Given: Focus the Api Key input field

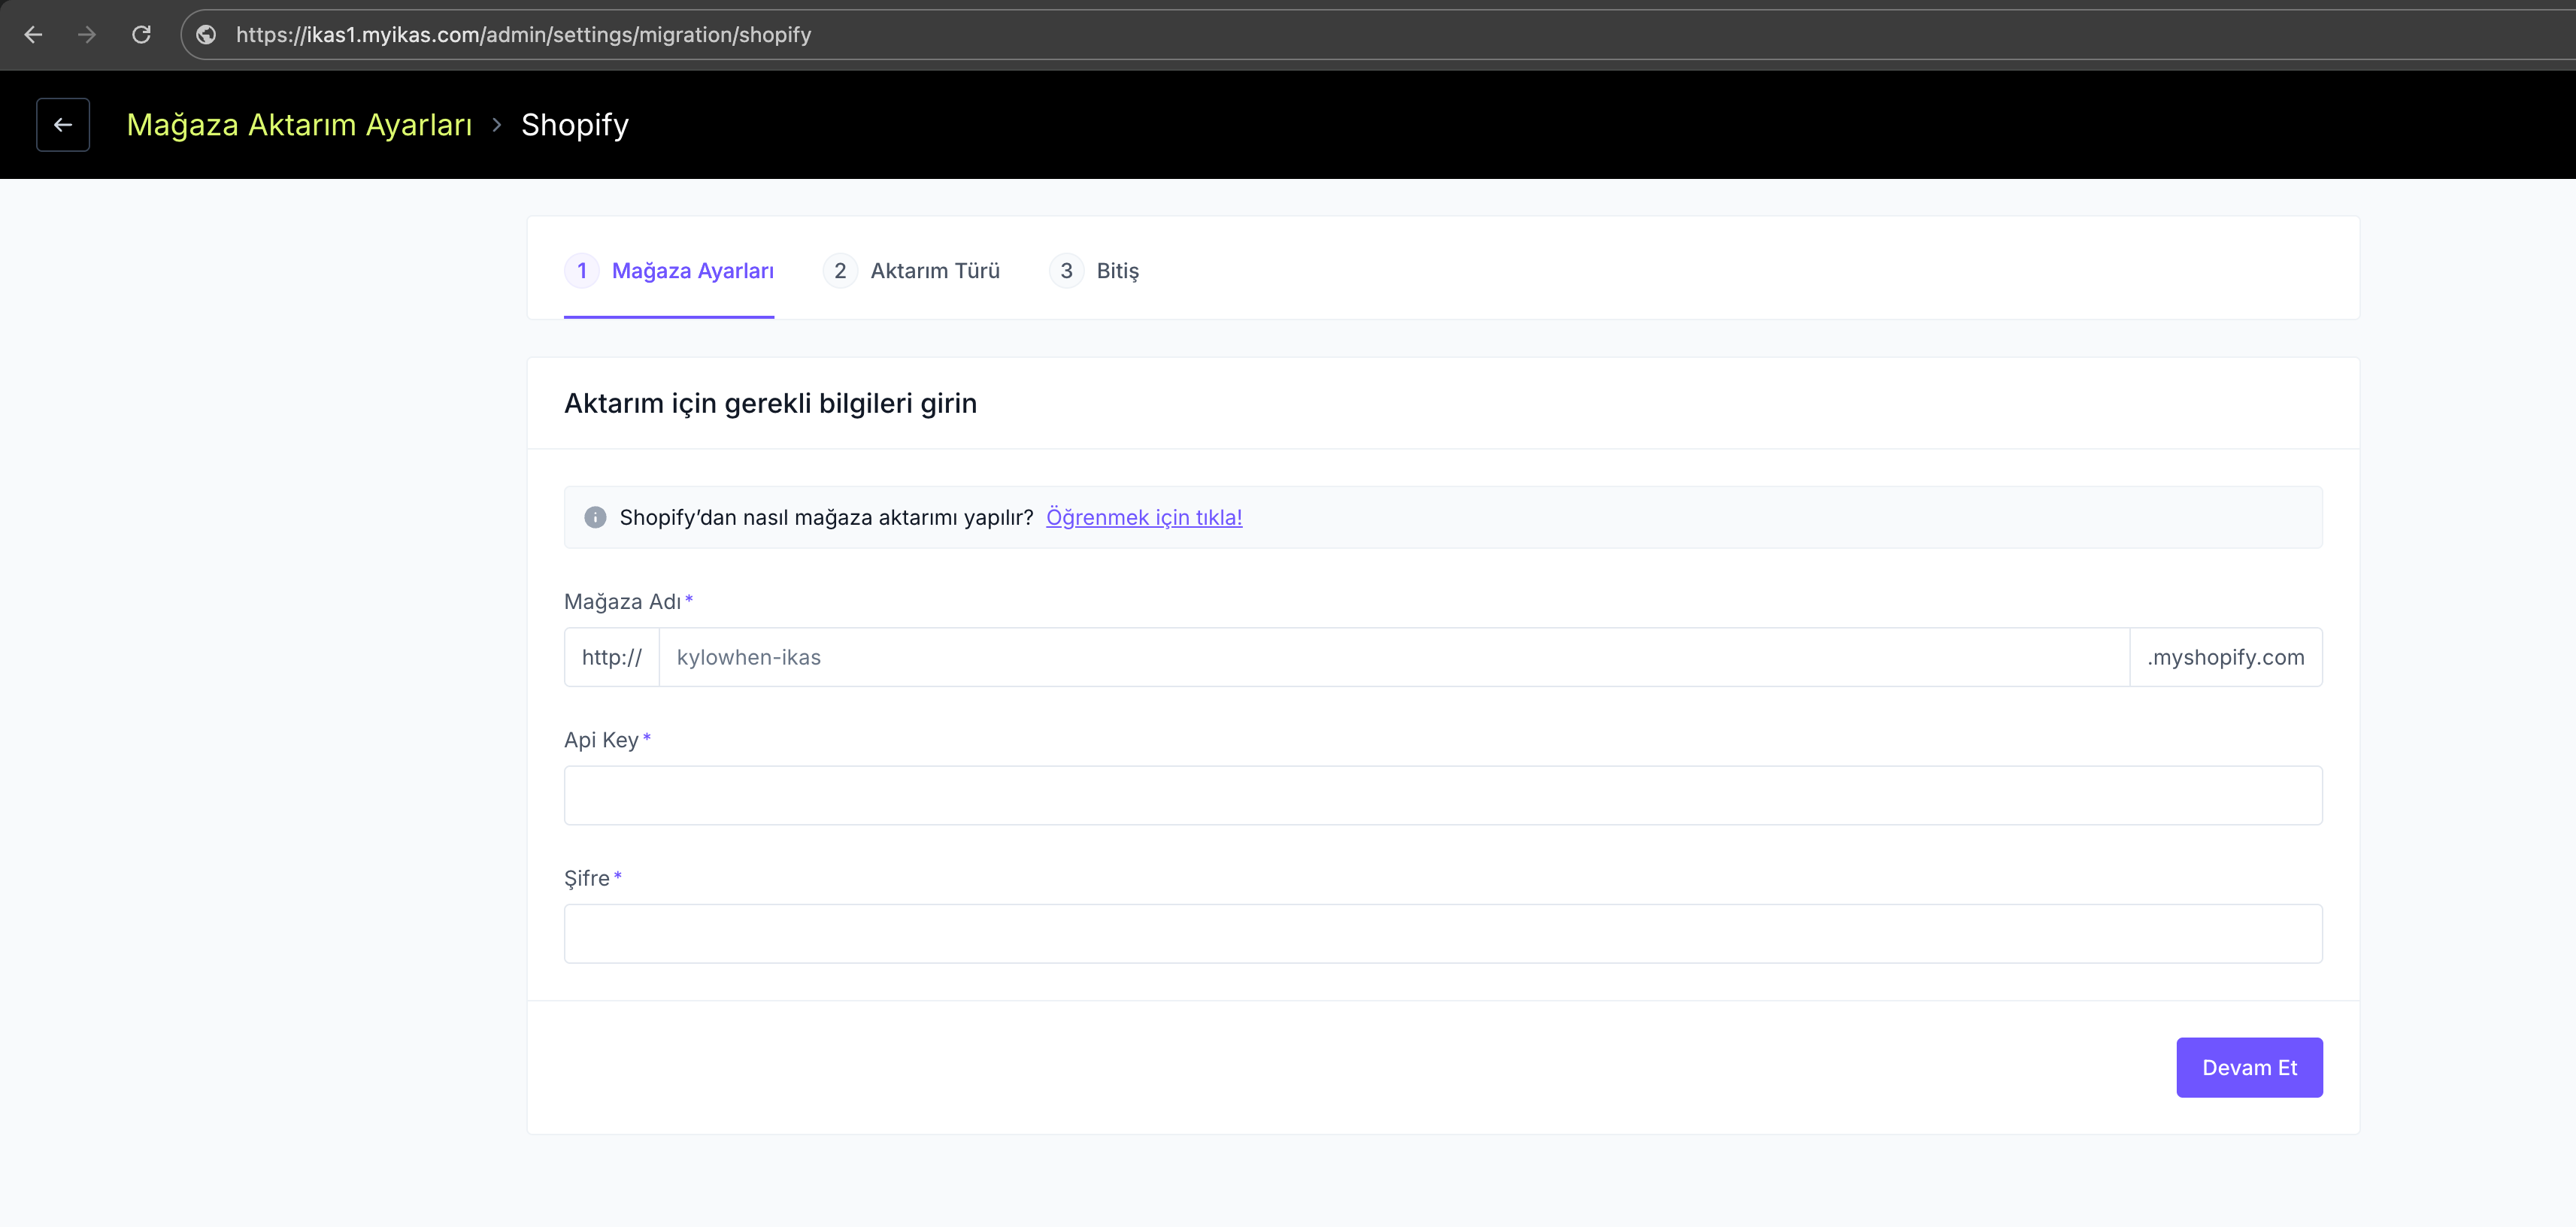Looking at the screenshot, I should pyautogui.click(x=1443, y=796).
